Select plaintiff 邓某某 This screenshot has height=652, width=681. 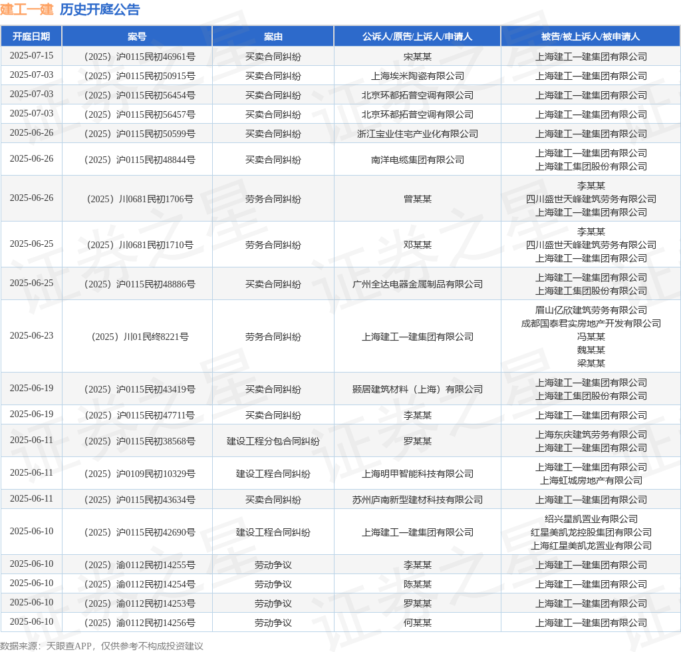pos(418,245)
